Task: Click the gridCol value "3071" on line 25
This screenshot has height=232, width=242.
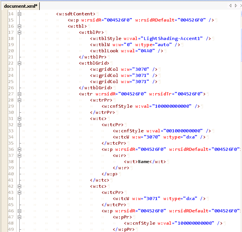Action: [x=141, y=82]
